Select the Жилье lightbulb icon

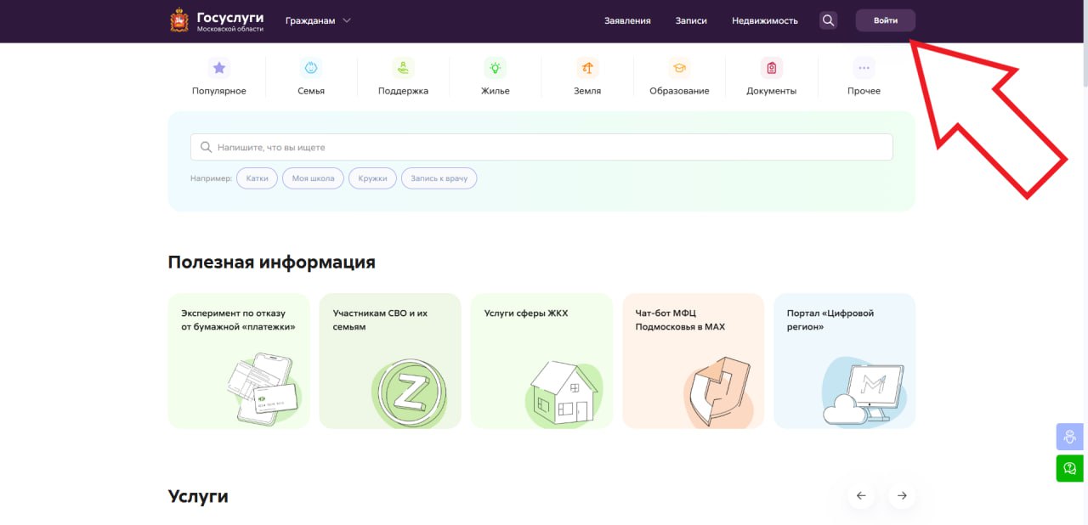[495, 68]
